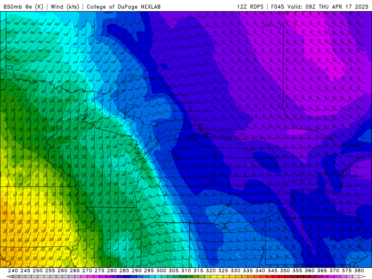Click the "College of DuPage NEXLAB" text
Viewport: 372px width, 279px height.
(123, 7)
